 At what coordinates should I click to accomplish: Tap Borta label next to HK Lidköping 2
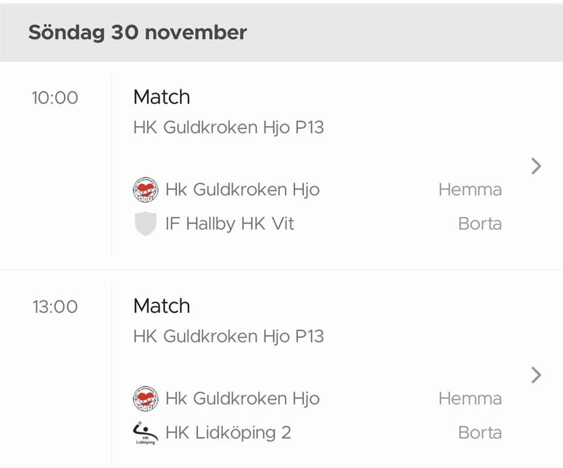click(x=480, y=433)
